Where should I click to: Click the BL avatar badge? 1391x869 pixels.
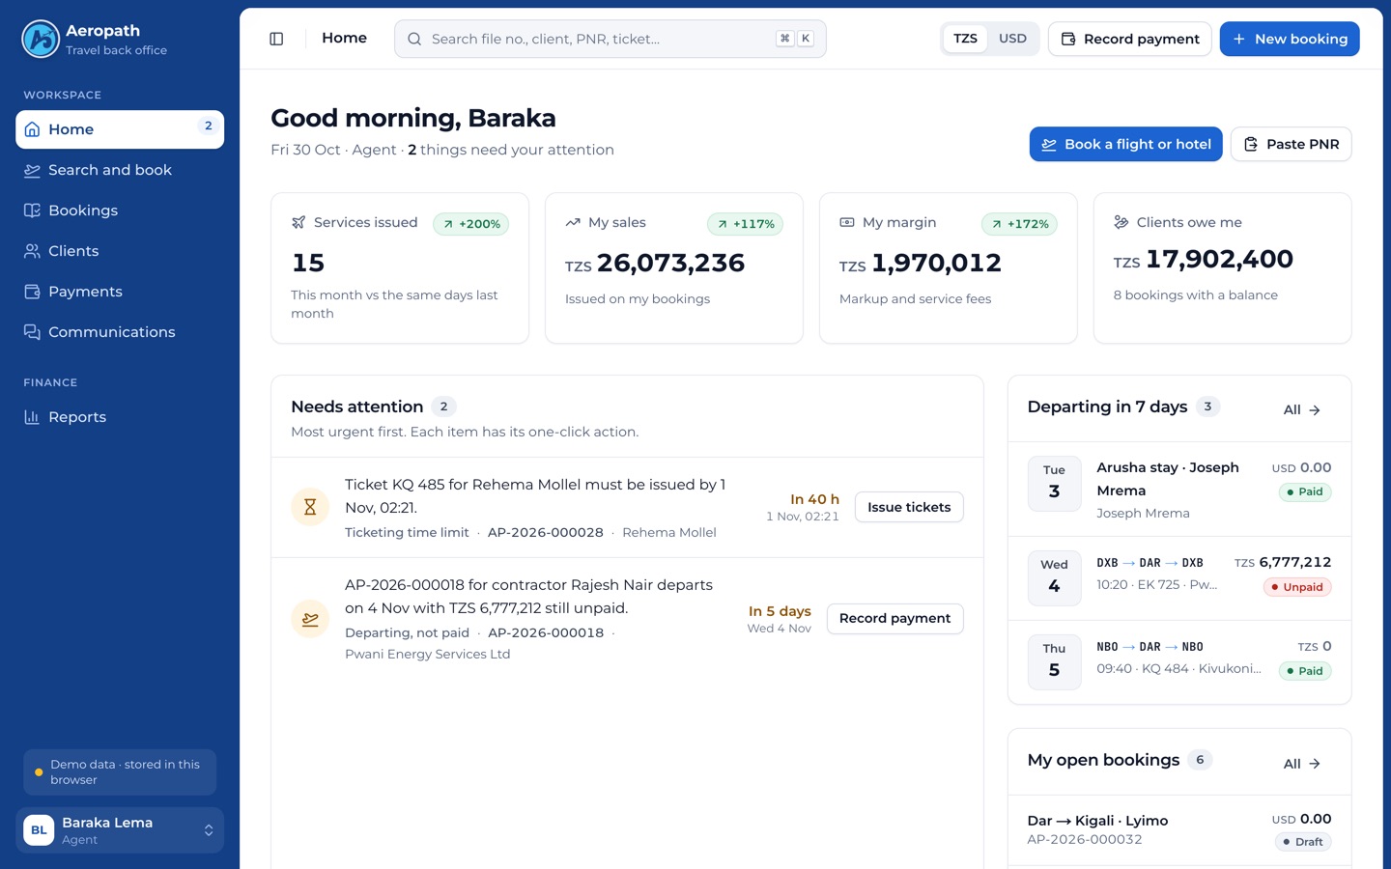[x=39, y=830]
